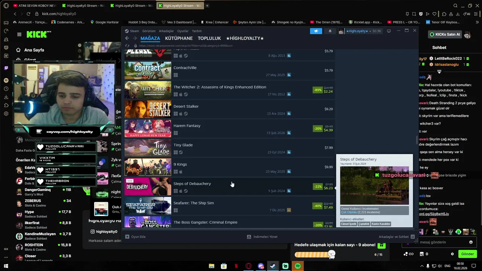This screenshot has width=482, height=271.
Task: Click the Steam store URL field
Action: pos(186,46)
